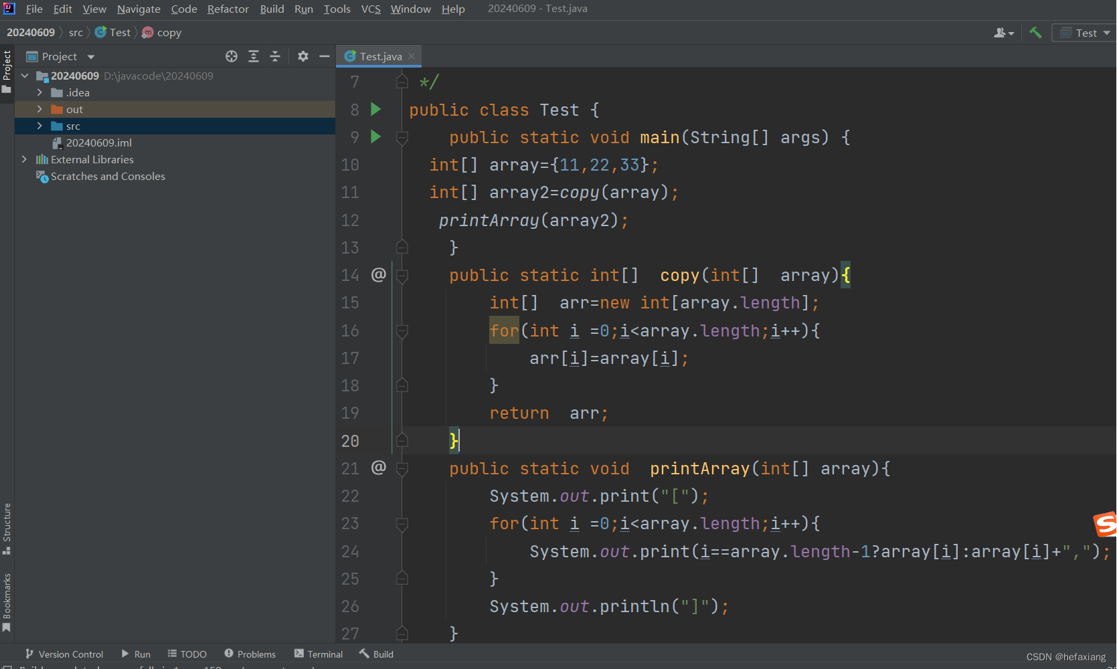
Task: Open the Refactor menu
Action: click(228, 9)
